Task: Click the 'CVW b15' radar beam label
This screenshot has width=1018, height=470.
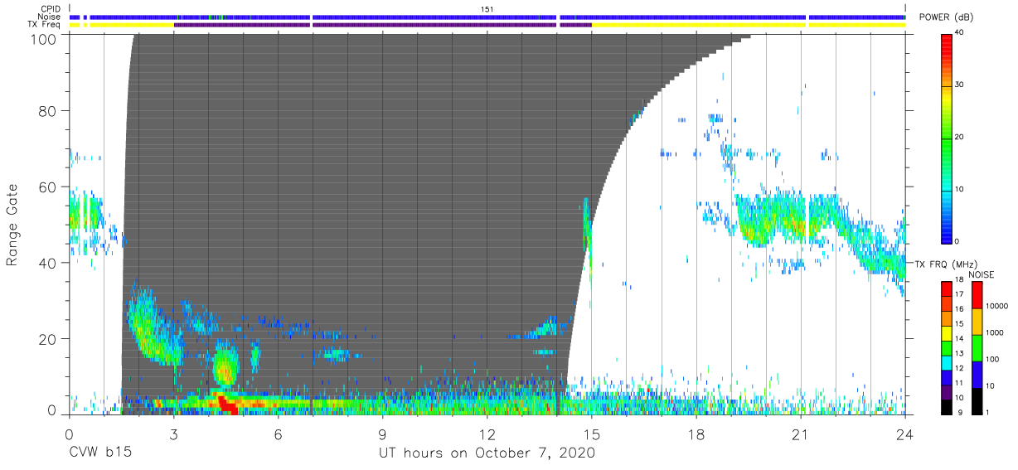Action: click(99, 453)
